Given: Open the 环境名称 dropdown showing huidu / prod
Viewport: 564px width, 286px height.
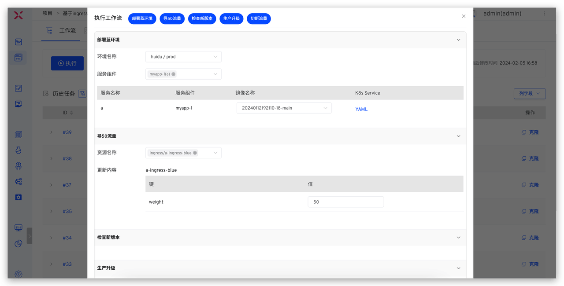Looking at the screenshot, I should click(183, 57).
